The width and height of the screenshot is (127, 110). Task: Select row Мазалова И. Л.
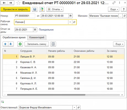pos(64,73)
